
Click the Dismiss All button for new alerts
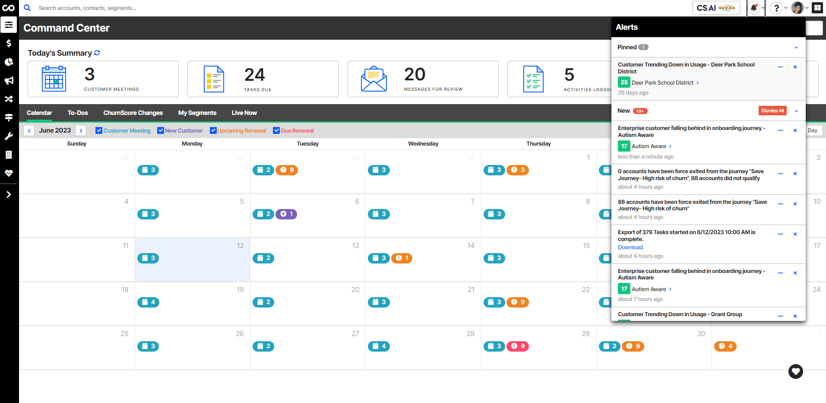(772, 111)
